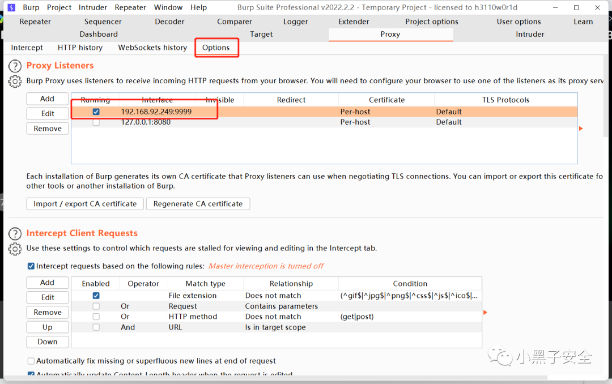Enable the Contains parameters Request rule checkbox
612x384 pixels.
pos(96,306)
